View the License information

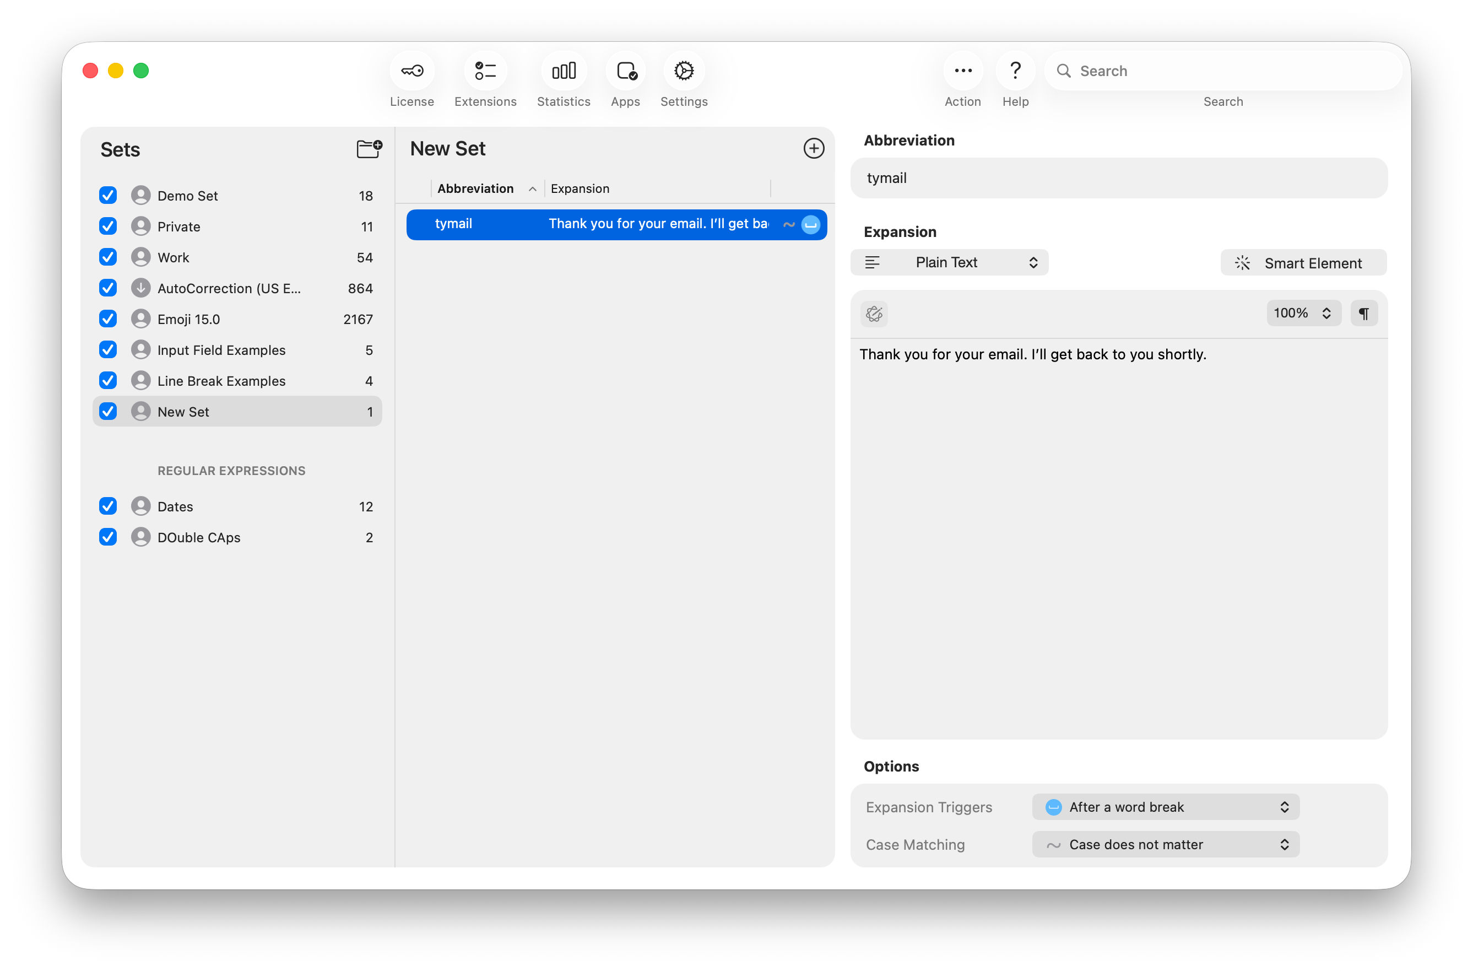[411, 79]
